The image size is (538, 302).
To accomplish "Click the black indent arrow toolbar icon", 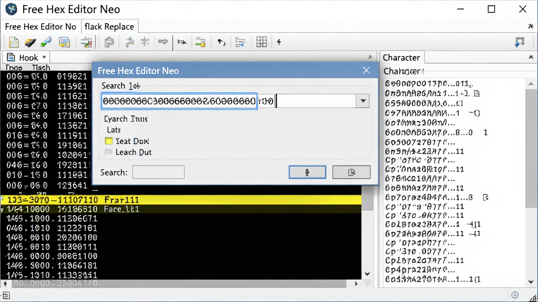I will (182, 42).
